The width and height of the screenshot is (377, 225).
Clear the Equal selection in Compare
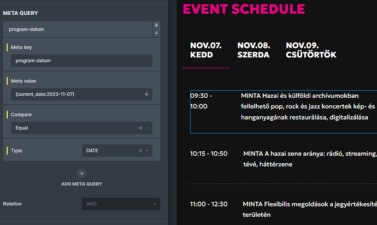[140, 128]
